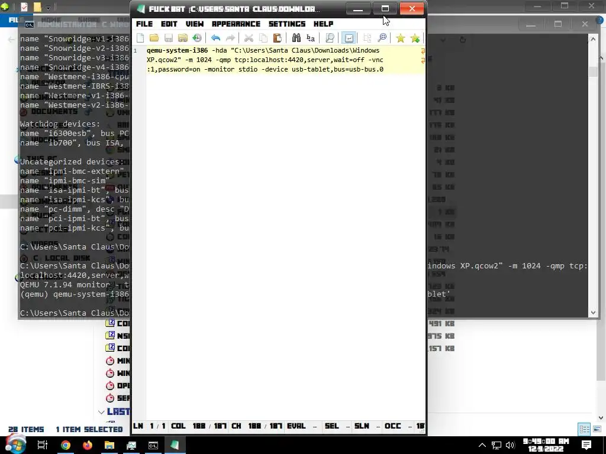This screenshot has height=454, width=606.
Task: Click 'Watchdog devices:' line in command prompt
Action: (x=60, y=124)
